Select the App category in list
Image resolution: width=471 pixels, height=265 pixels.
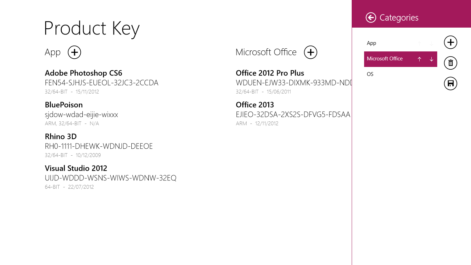pos(372,43)
